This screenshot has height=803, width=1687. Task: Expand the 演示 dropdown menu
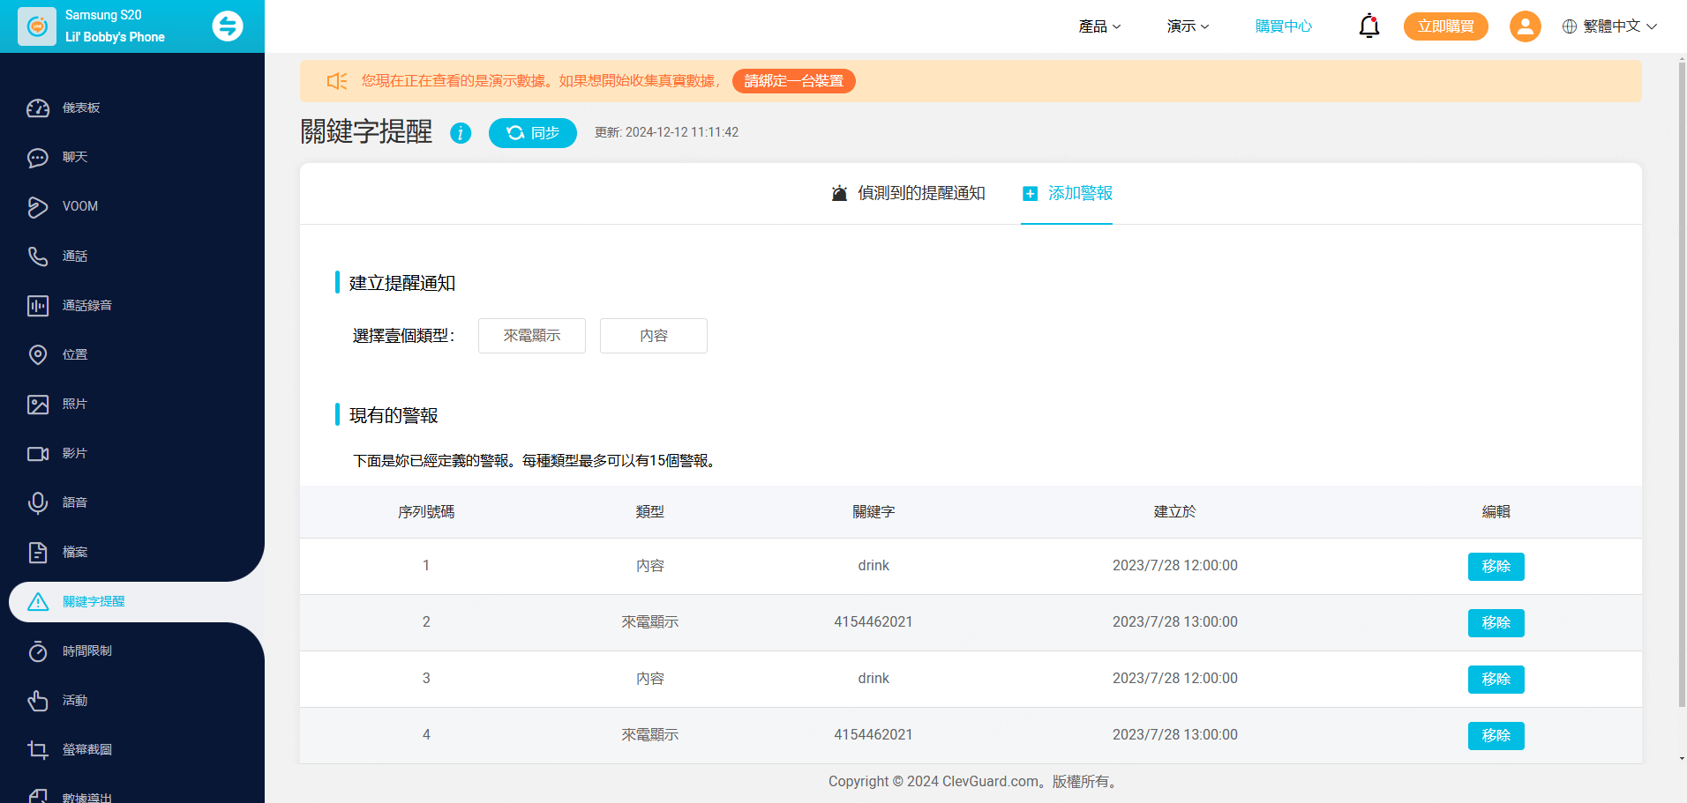click(1188, 26)
